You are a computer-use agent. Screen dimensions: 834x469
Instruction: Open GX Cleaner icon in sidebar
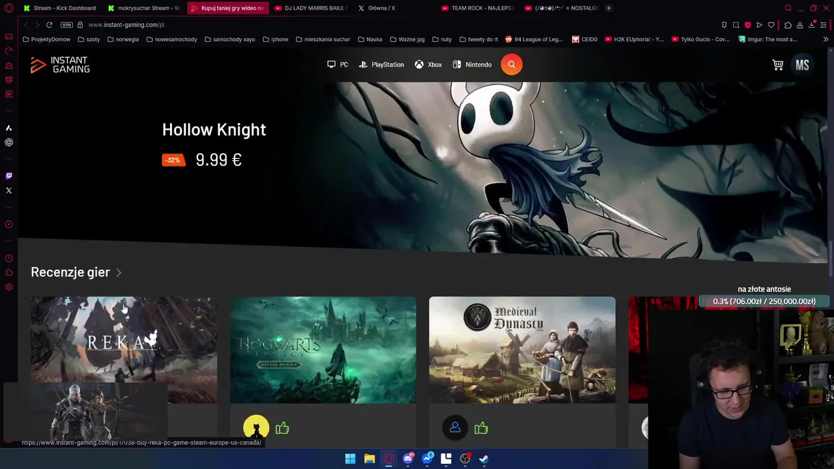pos(8,66)
